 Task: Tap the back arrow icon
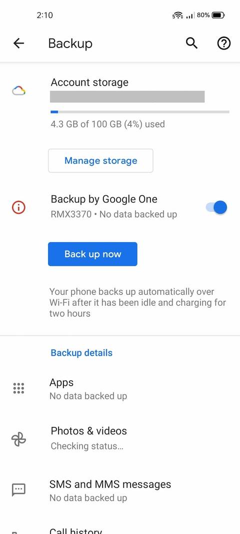18,43
